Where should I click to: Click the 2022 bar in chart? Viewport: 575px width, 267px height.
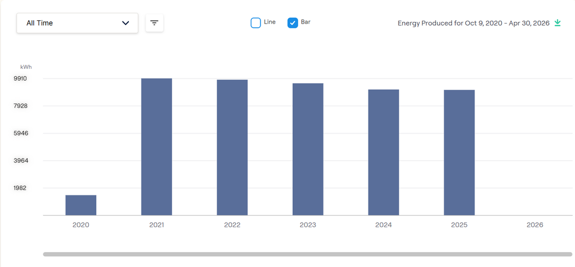pos(232,147)
